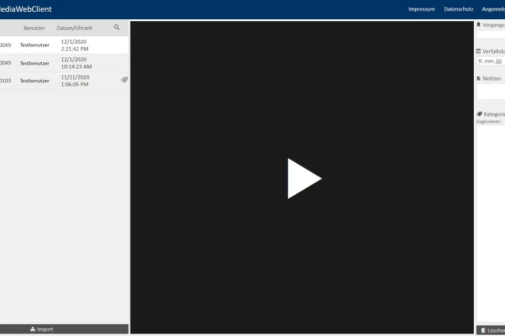Click the calendar icon beside Verfallsdatum
The image size is (505, 336).
tap(478, 51)
